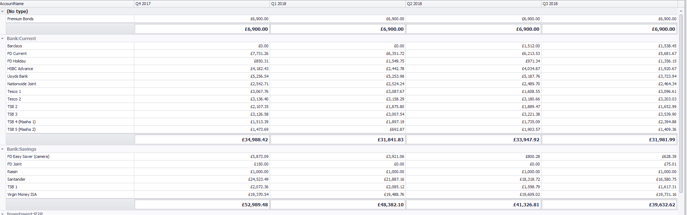Click the FD Easy Saver (camera) account
The width and height of the screenshot is (687, 215).
click(28, 156)
